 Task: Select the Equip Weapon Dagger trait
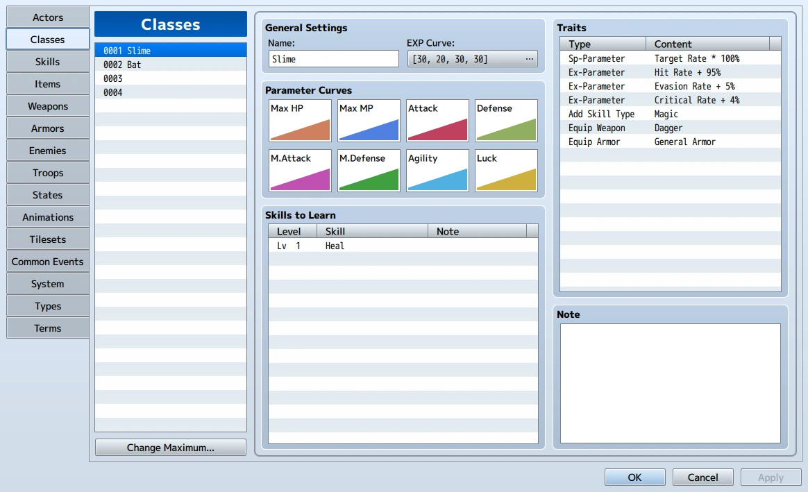671,128
